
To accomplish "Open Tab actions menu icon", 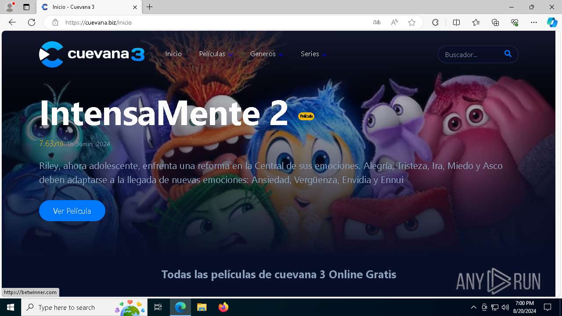I will click(26, 7).
